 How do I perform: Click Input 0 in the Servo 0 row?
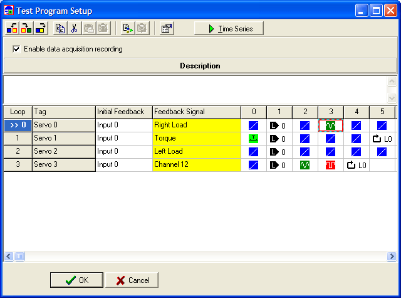point(124,125)
